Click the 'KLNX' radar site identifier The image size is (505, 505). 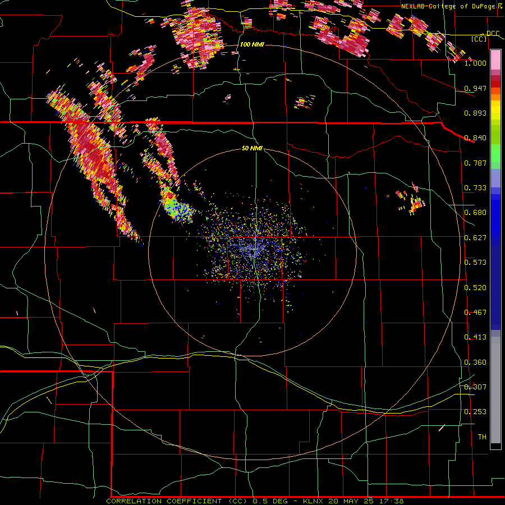point(314,501)
